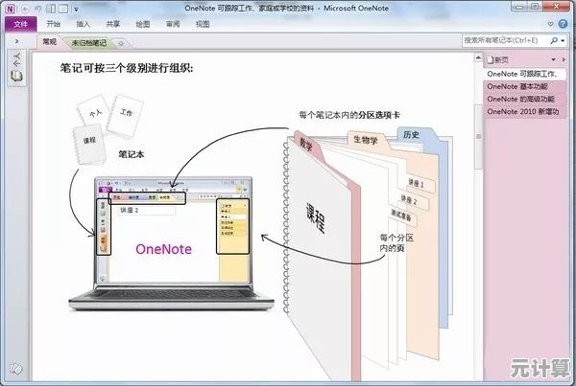Click the Back navigation arrow
The height and width of the screenshot is (386, 576).
pos(25,9)
